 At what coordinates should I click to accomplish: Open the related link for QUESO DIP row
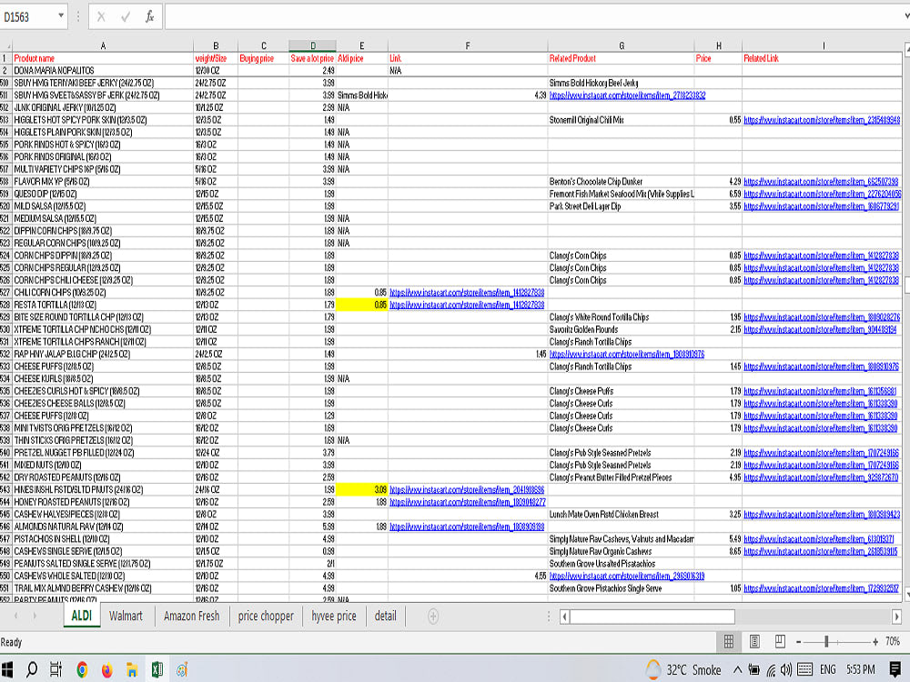pos(823,194)
